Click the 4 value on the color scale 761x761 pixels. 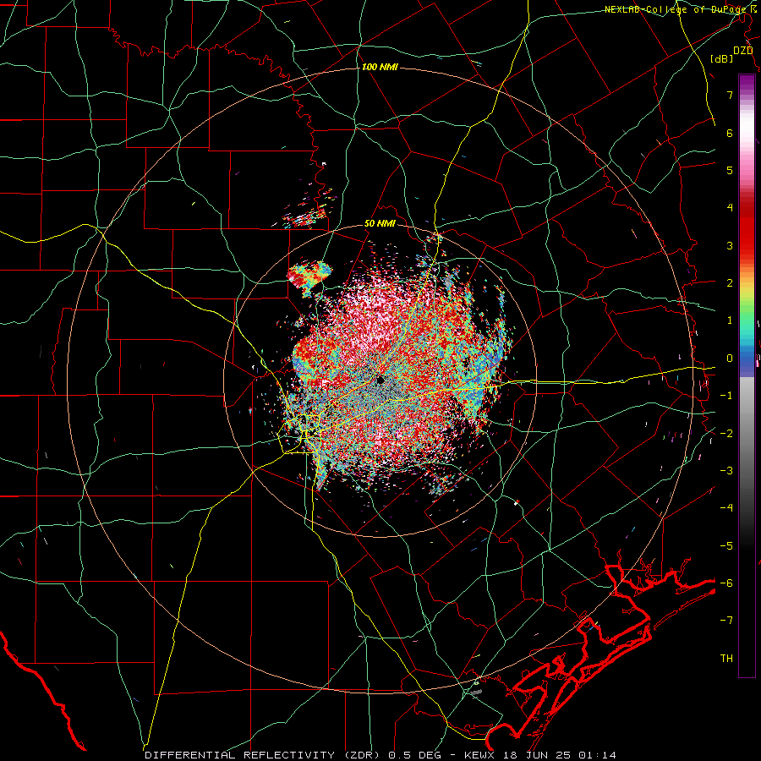pos(730,208)
